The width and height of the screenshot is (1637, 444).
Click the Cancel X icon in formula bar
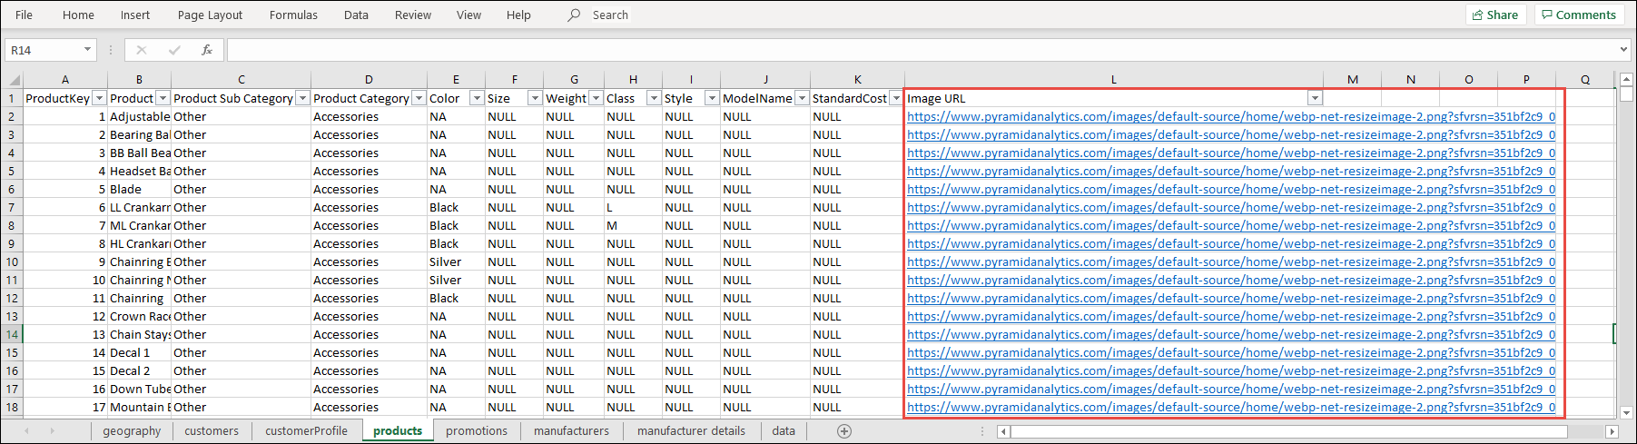pos(142,50)
